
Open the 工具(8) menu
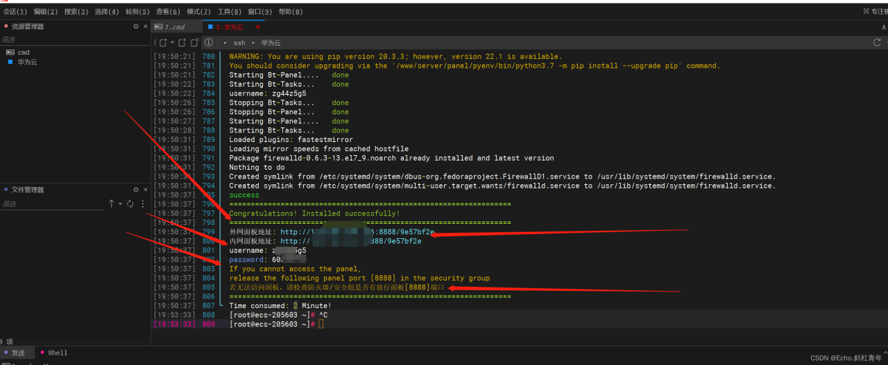click(x=229, y=12)
